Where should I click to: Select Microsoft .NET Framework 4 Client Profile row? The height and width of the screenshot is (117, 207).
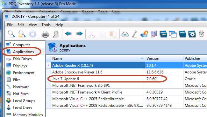[x=126, y=92]
